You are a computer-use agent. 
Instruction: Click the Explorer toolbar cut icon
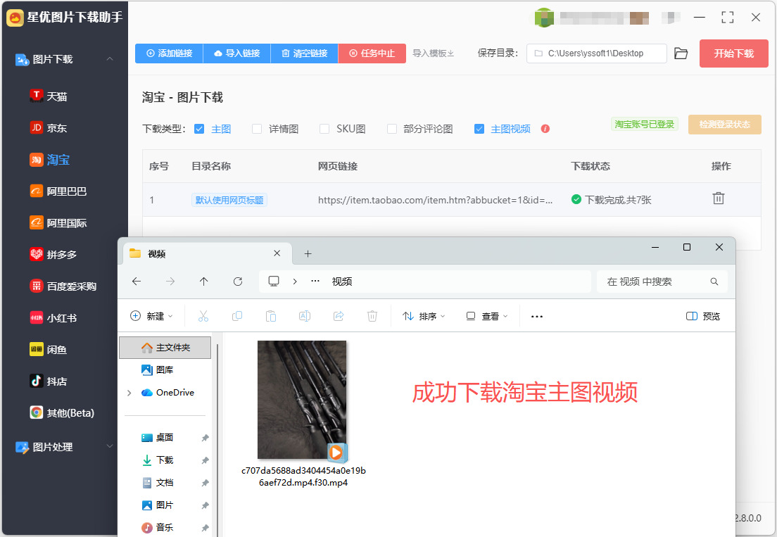pos(203,316)
